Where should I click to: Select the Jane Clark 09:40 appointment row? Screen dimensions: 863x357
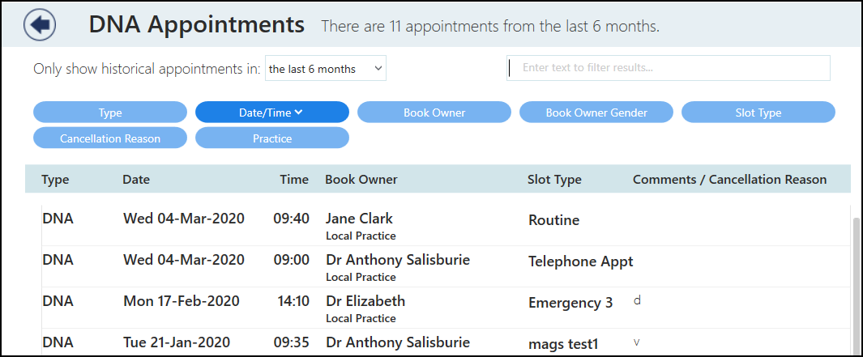pos(359,225)
